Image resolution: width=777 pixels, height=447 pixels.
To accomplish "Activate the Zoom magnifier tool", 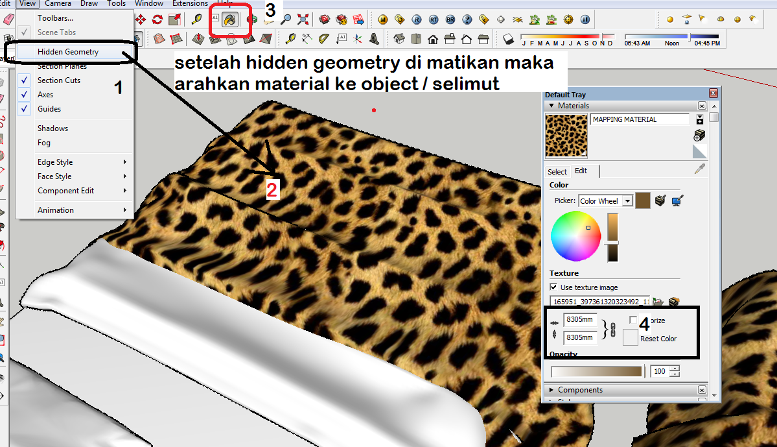I will coord(286,19).
